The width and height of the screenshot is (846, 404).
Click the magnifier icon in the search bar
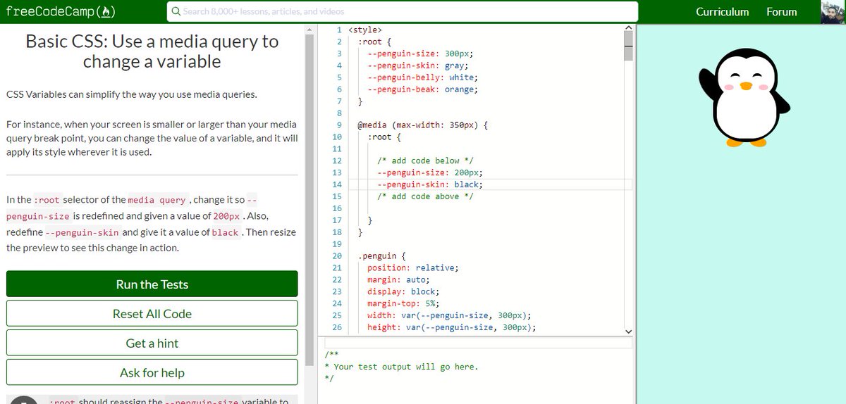click(x=176, y=11)
